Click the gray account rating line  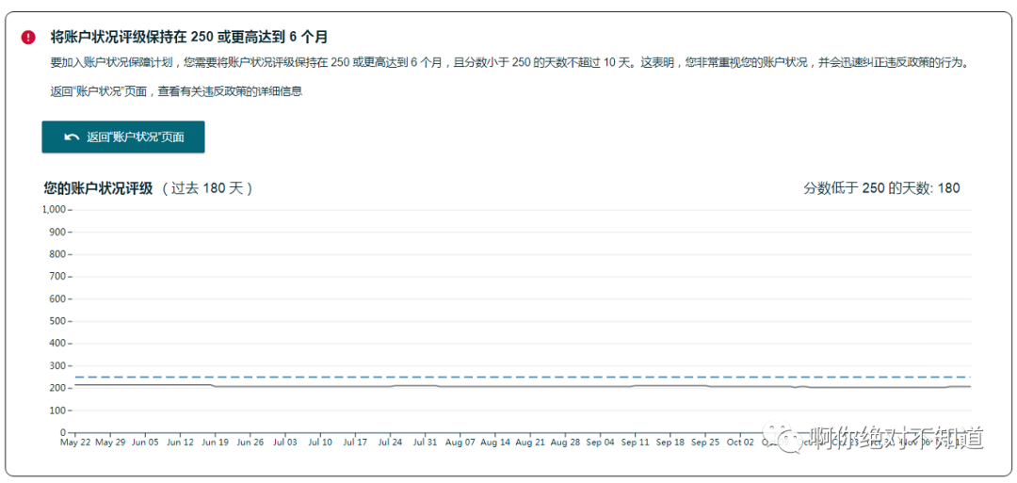coord(523,386)
